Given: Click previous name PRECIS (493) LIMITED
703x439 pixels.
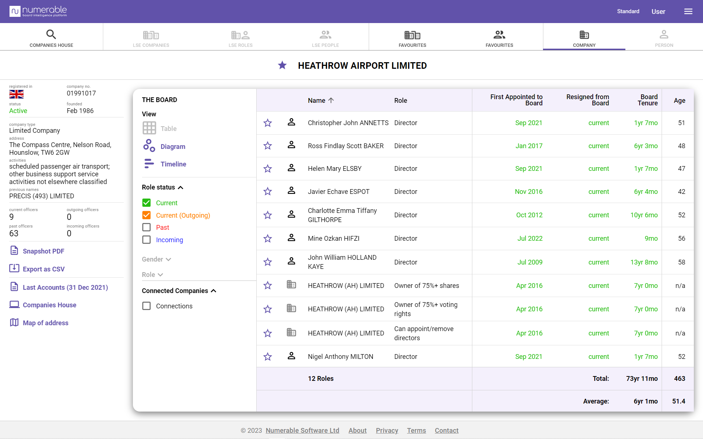Looking at the screenshot, I should 42,196.
